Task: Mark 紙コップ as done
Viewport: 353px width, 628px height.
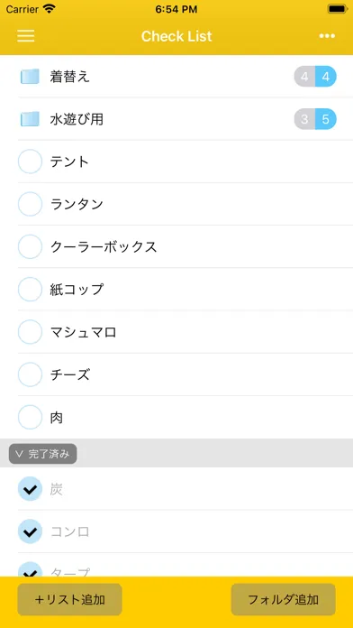Action: point(30,289)
